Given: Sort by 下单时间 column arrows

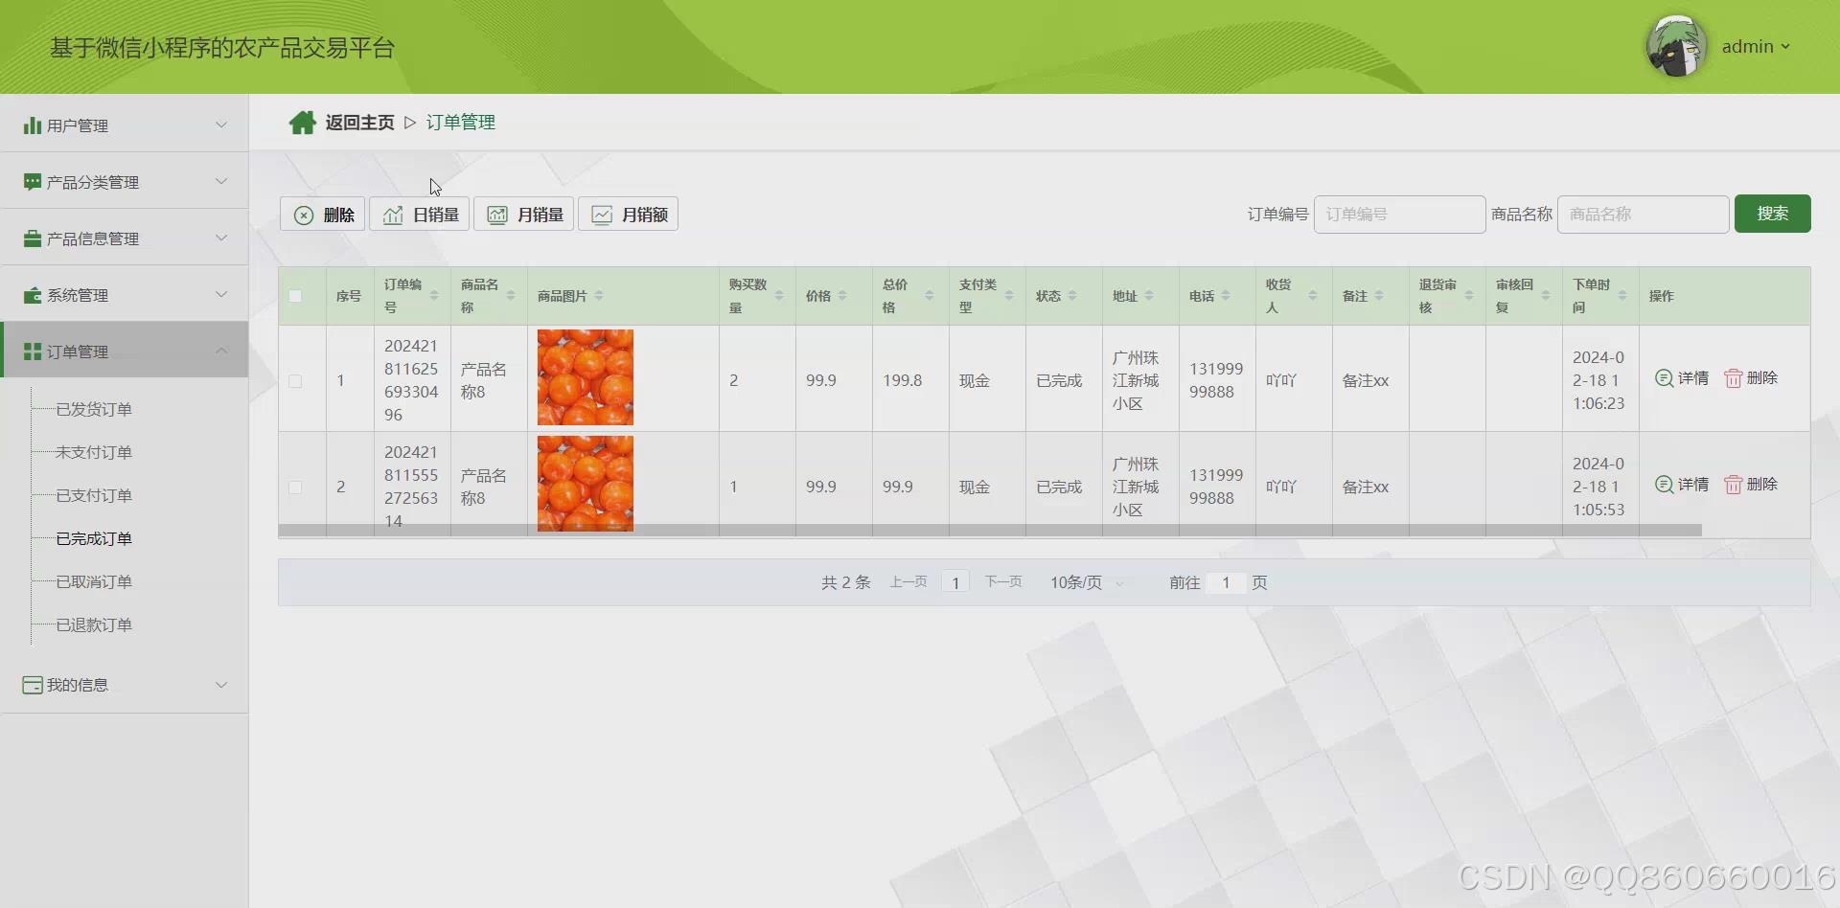Looking at the screenshot, I should point(1622,296).
